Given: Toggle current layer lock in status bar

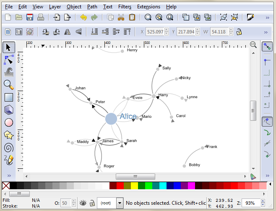Looking at the screenshot, I should click(92, 203).
